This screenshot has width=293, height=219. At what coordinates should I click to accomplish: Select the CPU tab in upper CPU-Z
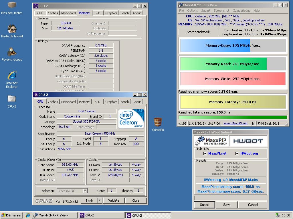(x=40, y=13)
